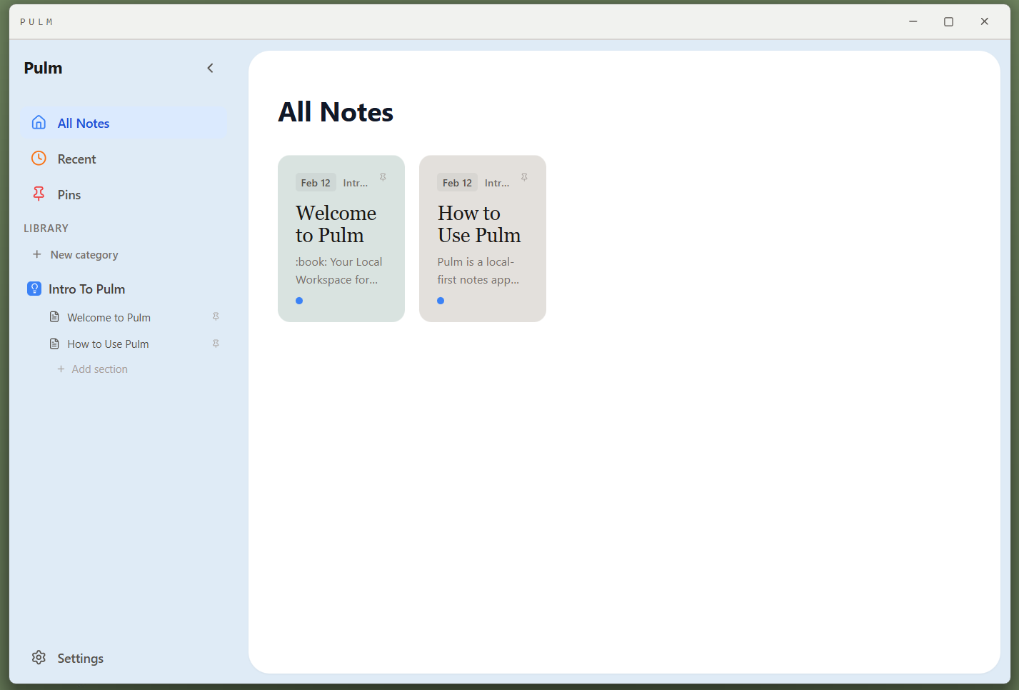Screen dimensions: 1019x690
Task: Unpin Welcome to Pulm in the sidebar
Action: [x=216, y=316]
